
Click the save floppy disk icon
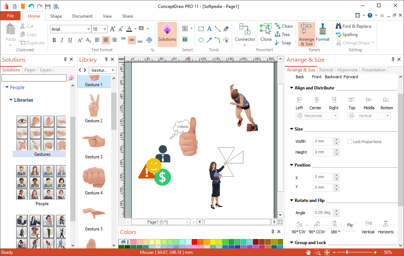[47, 6]
